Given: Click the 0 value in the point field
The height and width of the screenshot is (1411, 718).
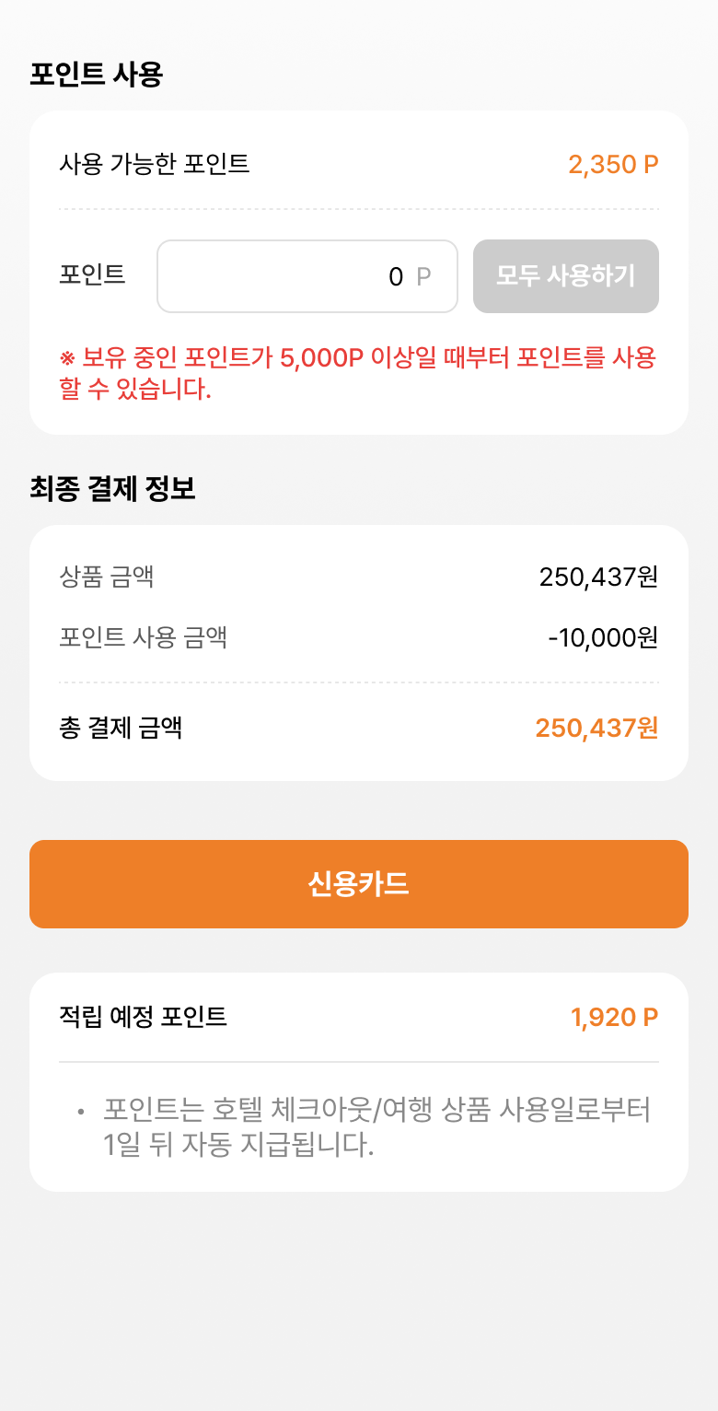Looking at the screenshot, I should 396,276.
